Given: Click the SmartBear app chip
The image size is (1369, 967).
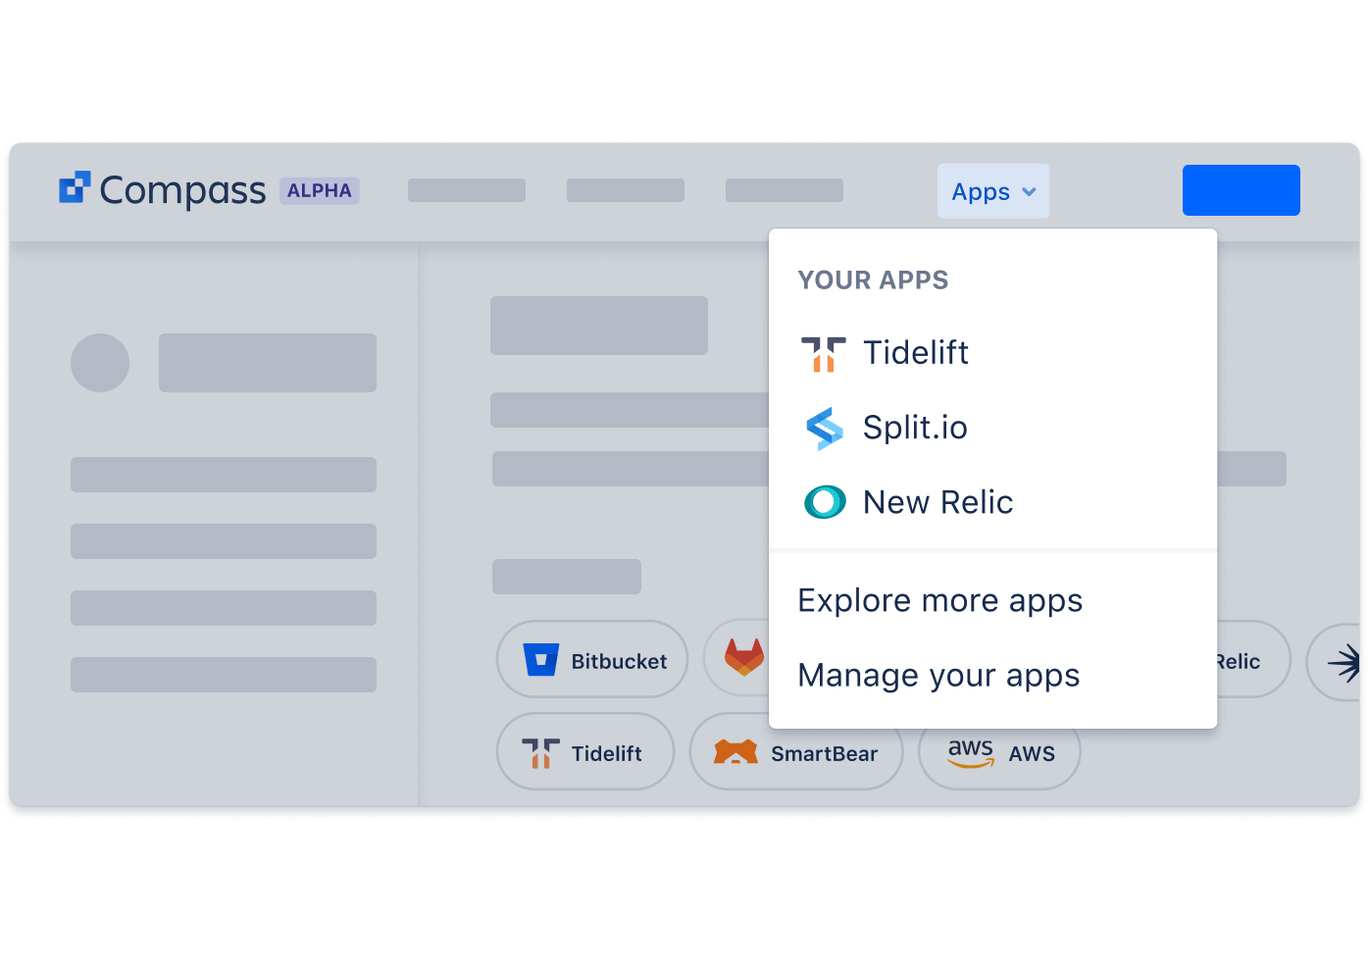Looking at the screenshot, I should (796, 751).
